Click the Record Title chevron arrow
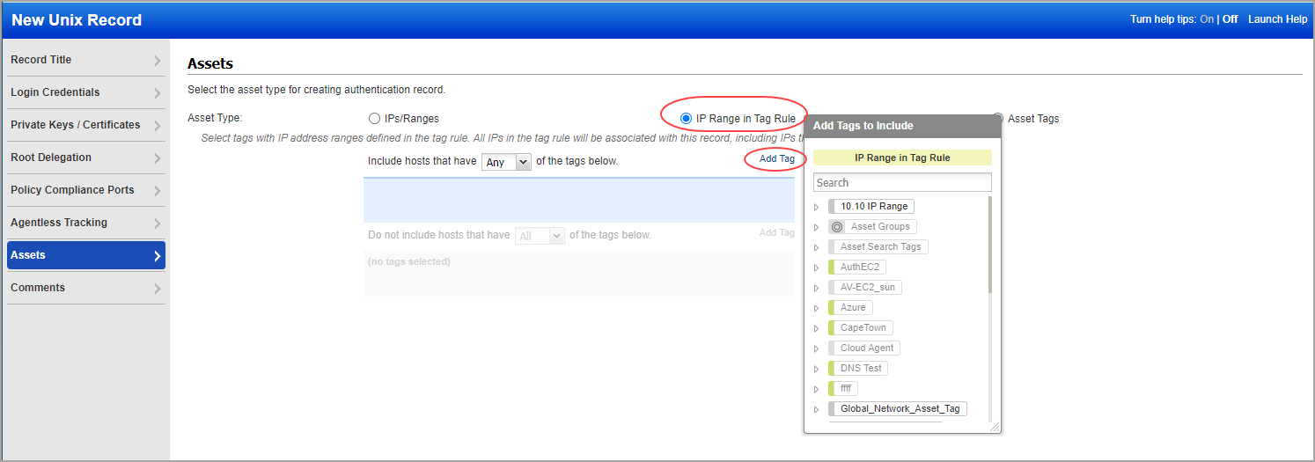This screenshot has width=1315, height=462. pyautogui.click(x=158, y=61)
